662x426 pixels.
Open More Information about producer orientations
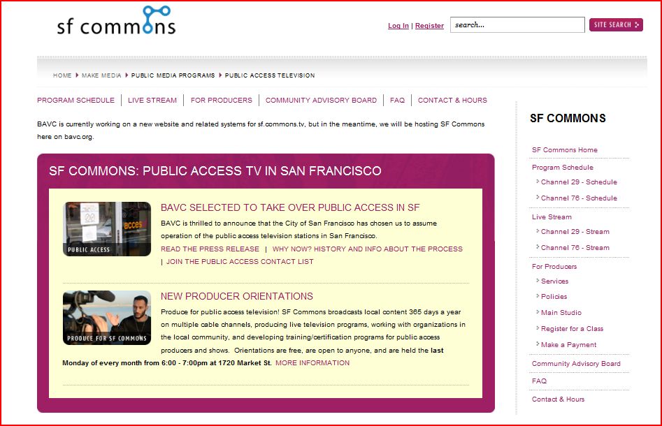312,363
